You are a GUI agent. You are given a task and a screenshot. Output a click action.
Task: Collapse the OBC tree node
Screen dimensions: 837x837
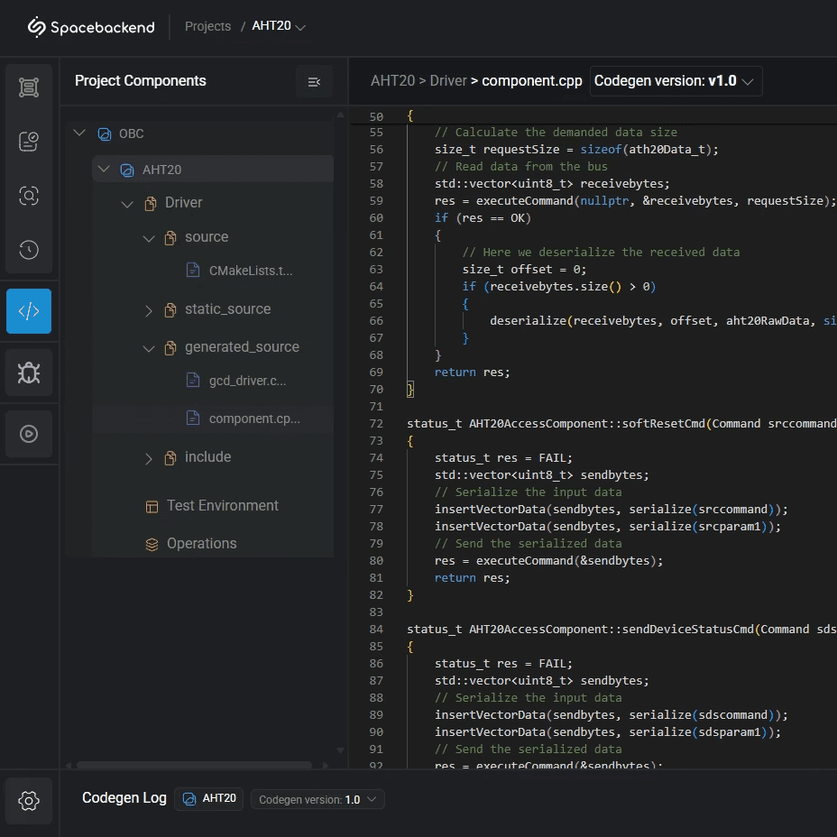point(79,133)
